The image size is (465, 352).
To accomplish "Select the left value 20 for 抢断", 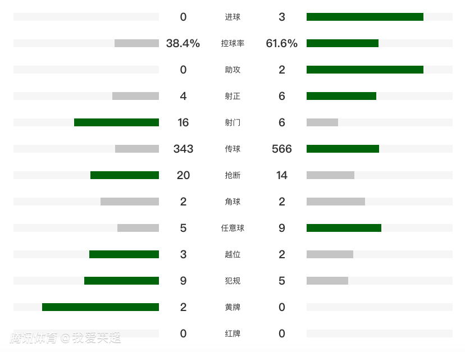I will 183,175.
